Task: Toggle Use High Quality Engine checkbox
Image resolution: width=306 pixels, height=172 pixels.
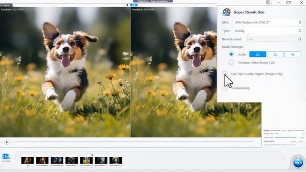Action: coord(225,74)
